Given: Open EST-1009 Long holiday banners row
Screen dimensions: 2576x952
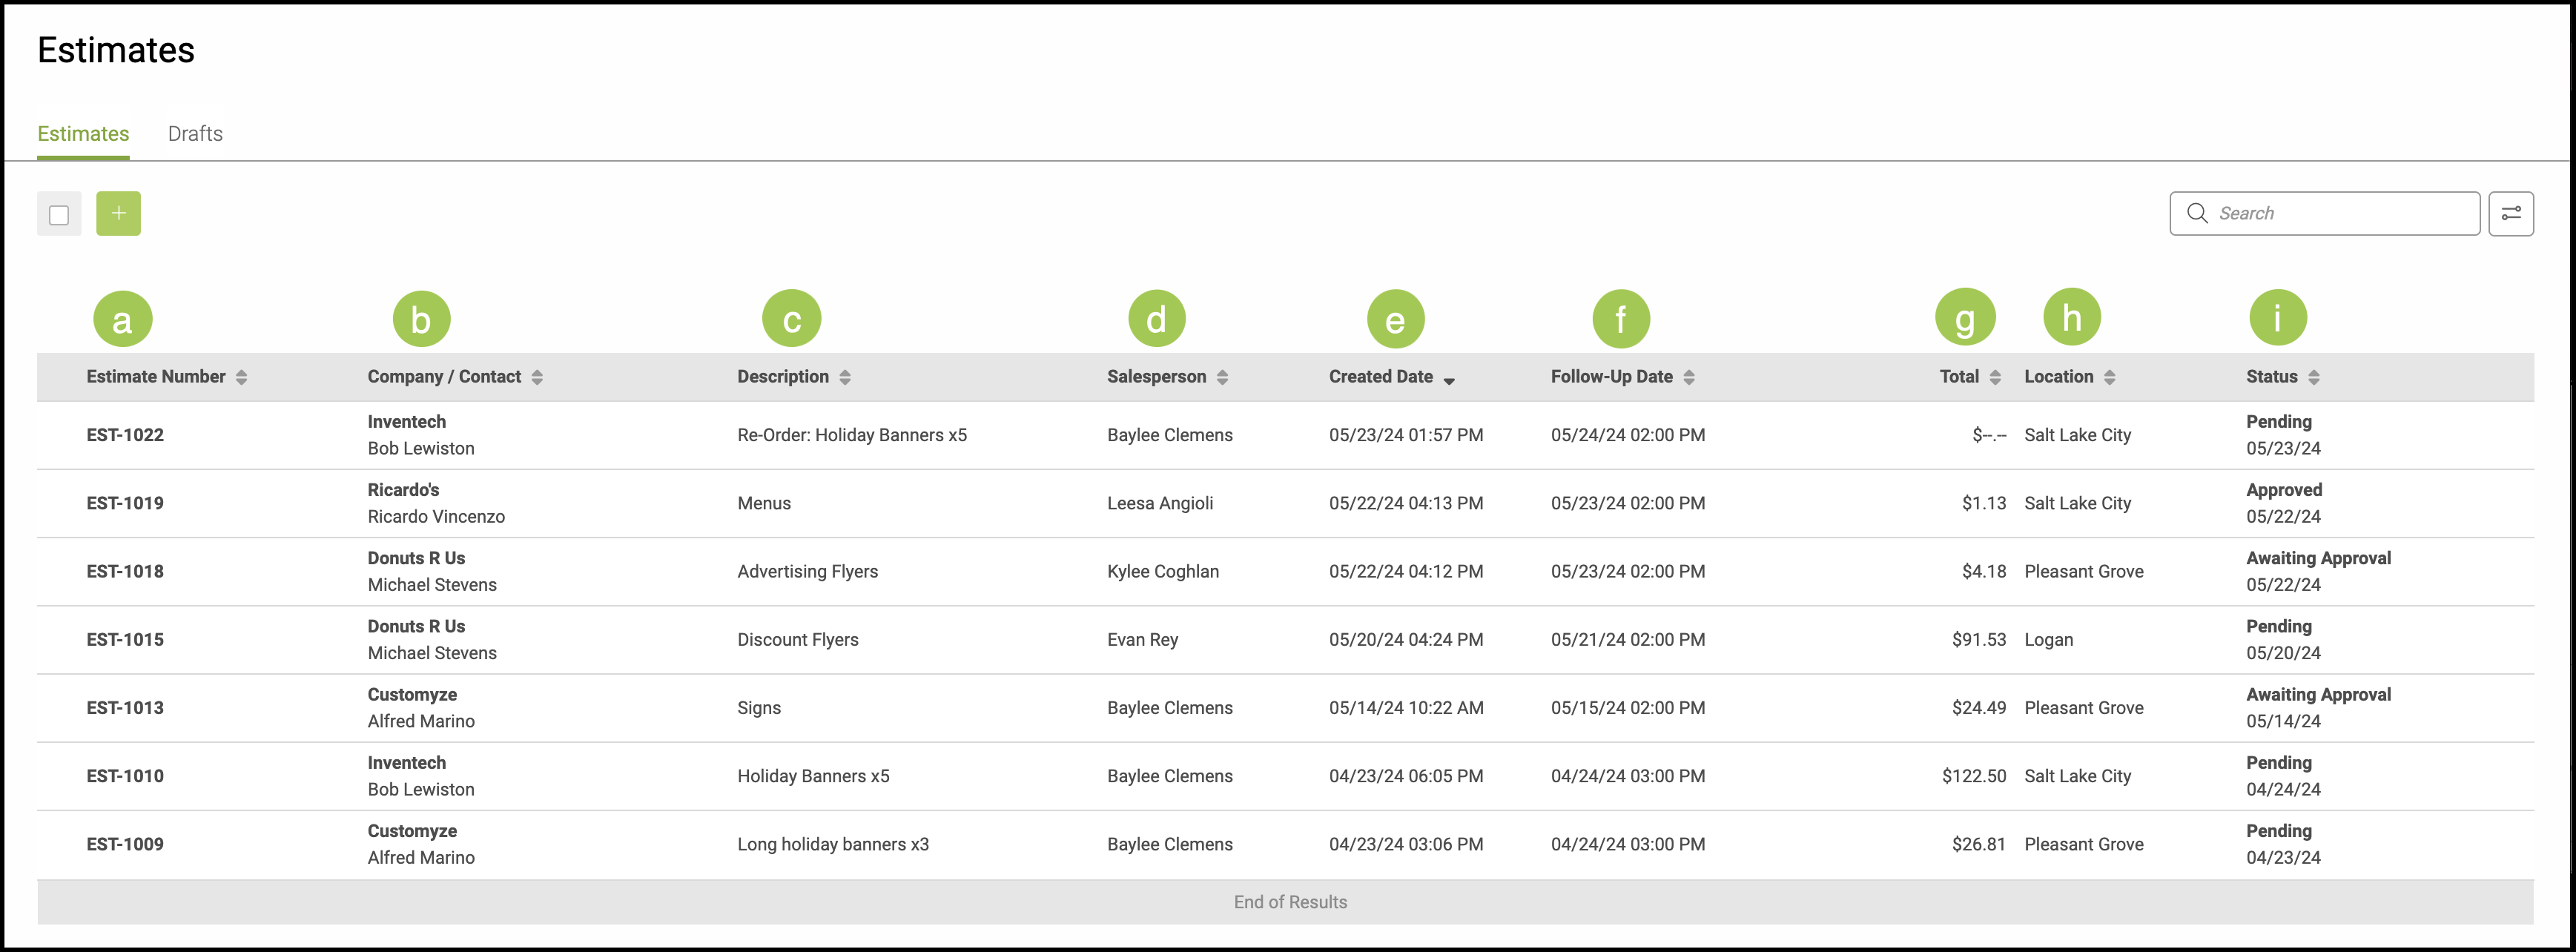Looking at the screenshot, I should tap(832, 844).
